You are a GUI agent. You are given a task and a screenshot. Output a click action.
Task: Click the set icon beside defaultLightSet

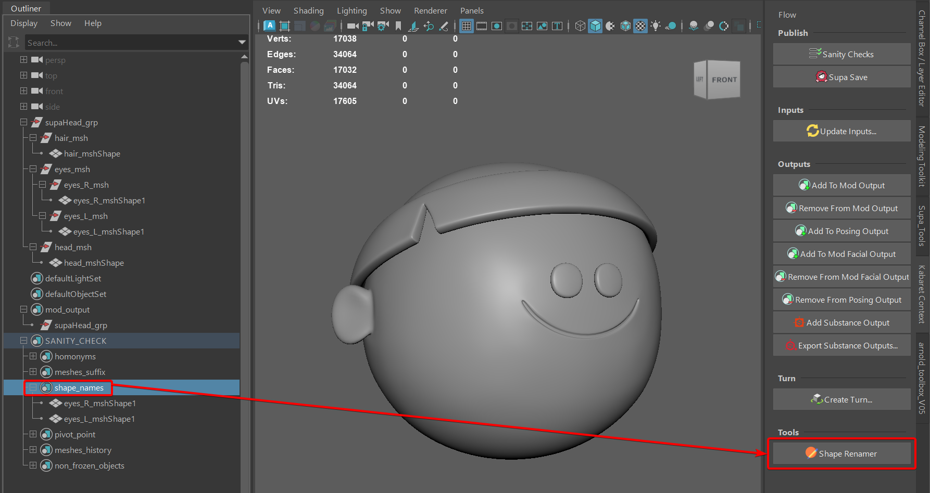point(36,278)
